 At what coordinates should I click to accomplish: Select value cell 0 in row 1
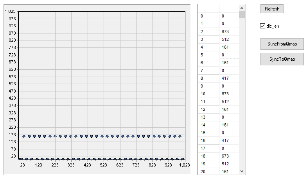pos(229,24)
